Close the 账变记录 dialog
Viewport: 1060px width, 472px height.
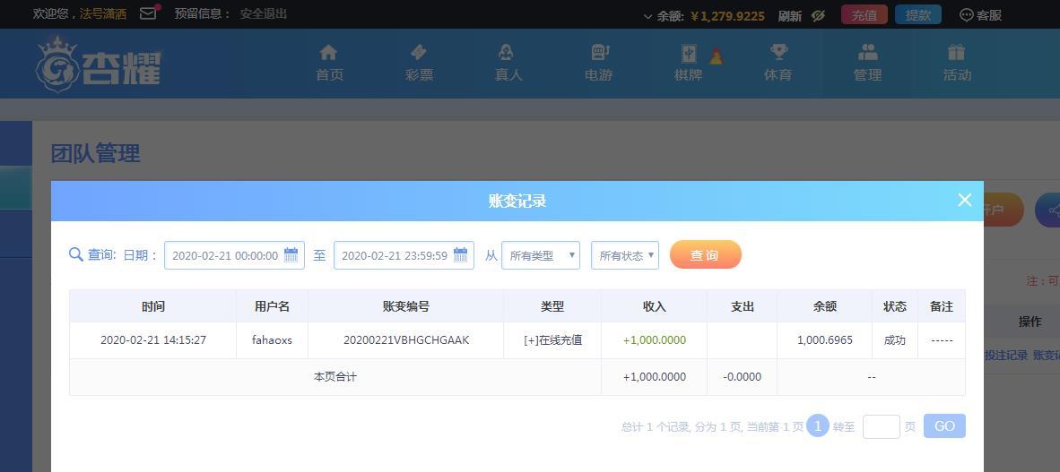[x=964, y=201]
